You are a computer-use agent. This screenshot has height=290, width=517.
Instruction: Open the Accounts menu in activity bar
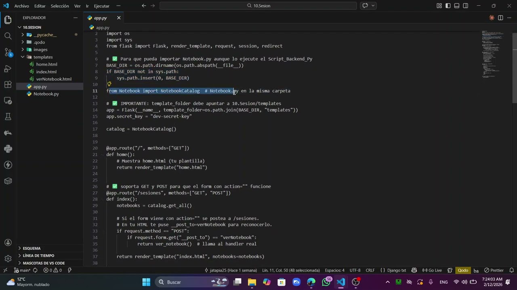(8, 242)
